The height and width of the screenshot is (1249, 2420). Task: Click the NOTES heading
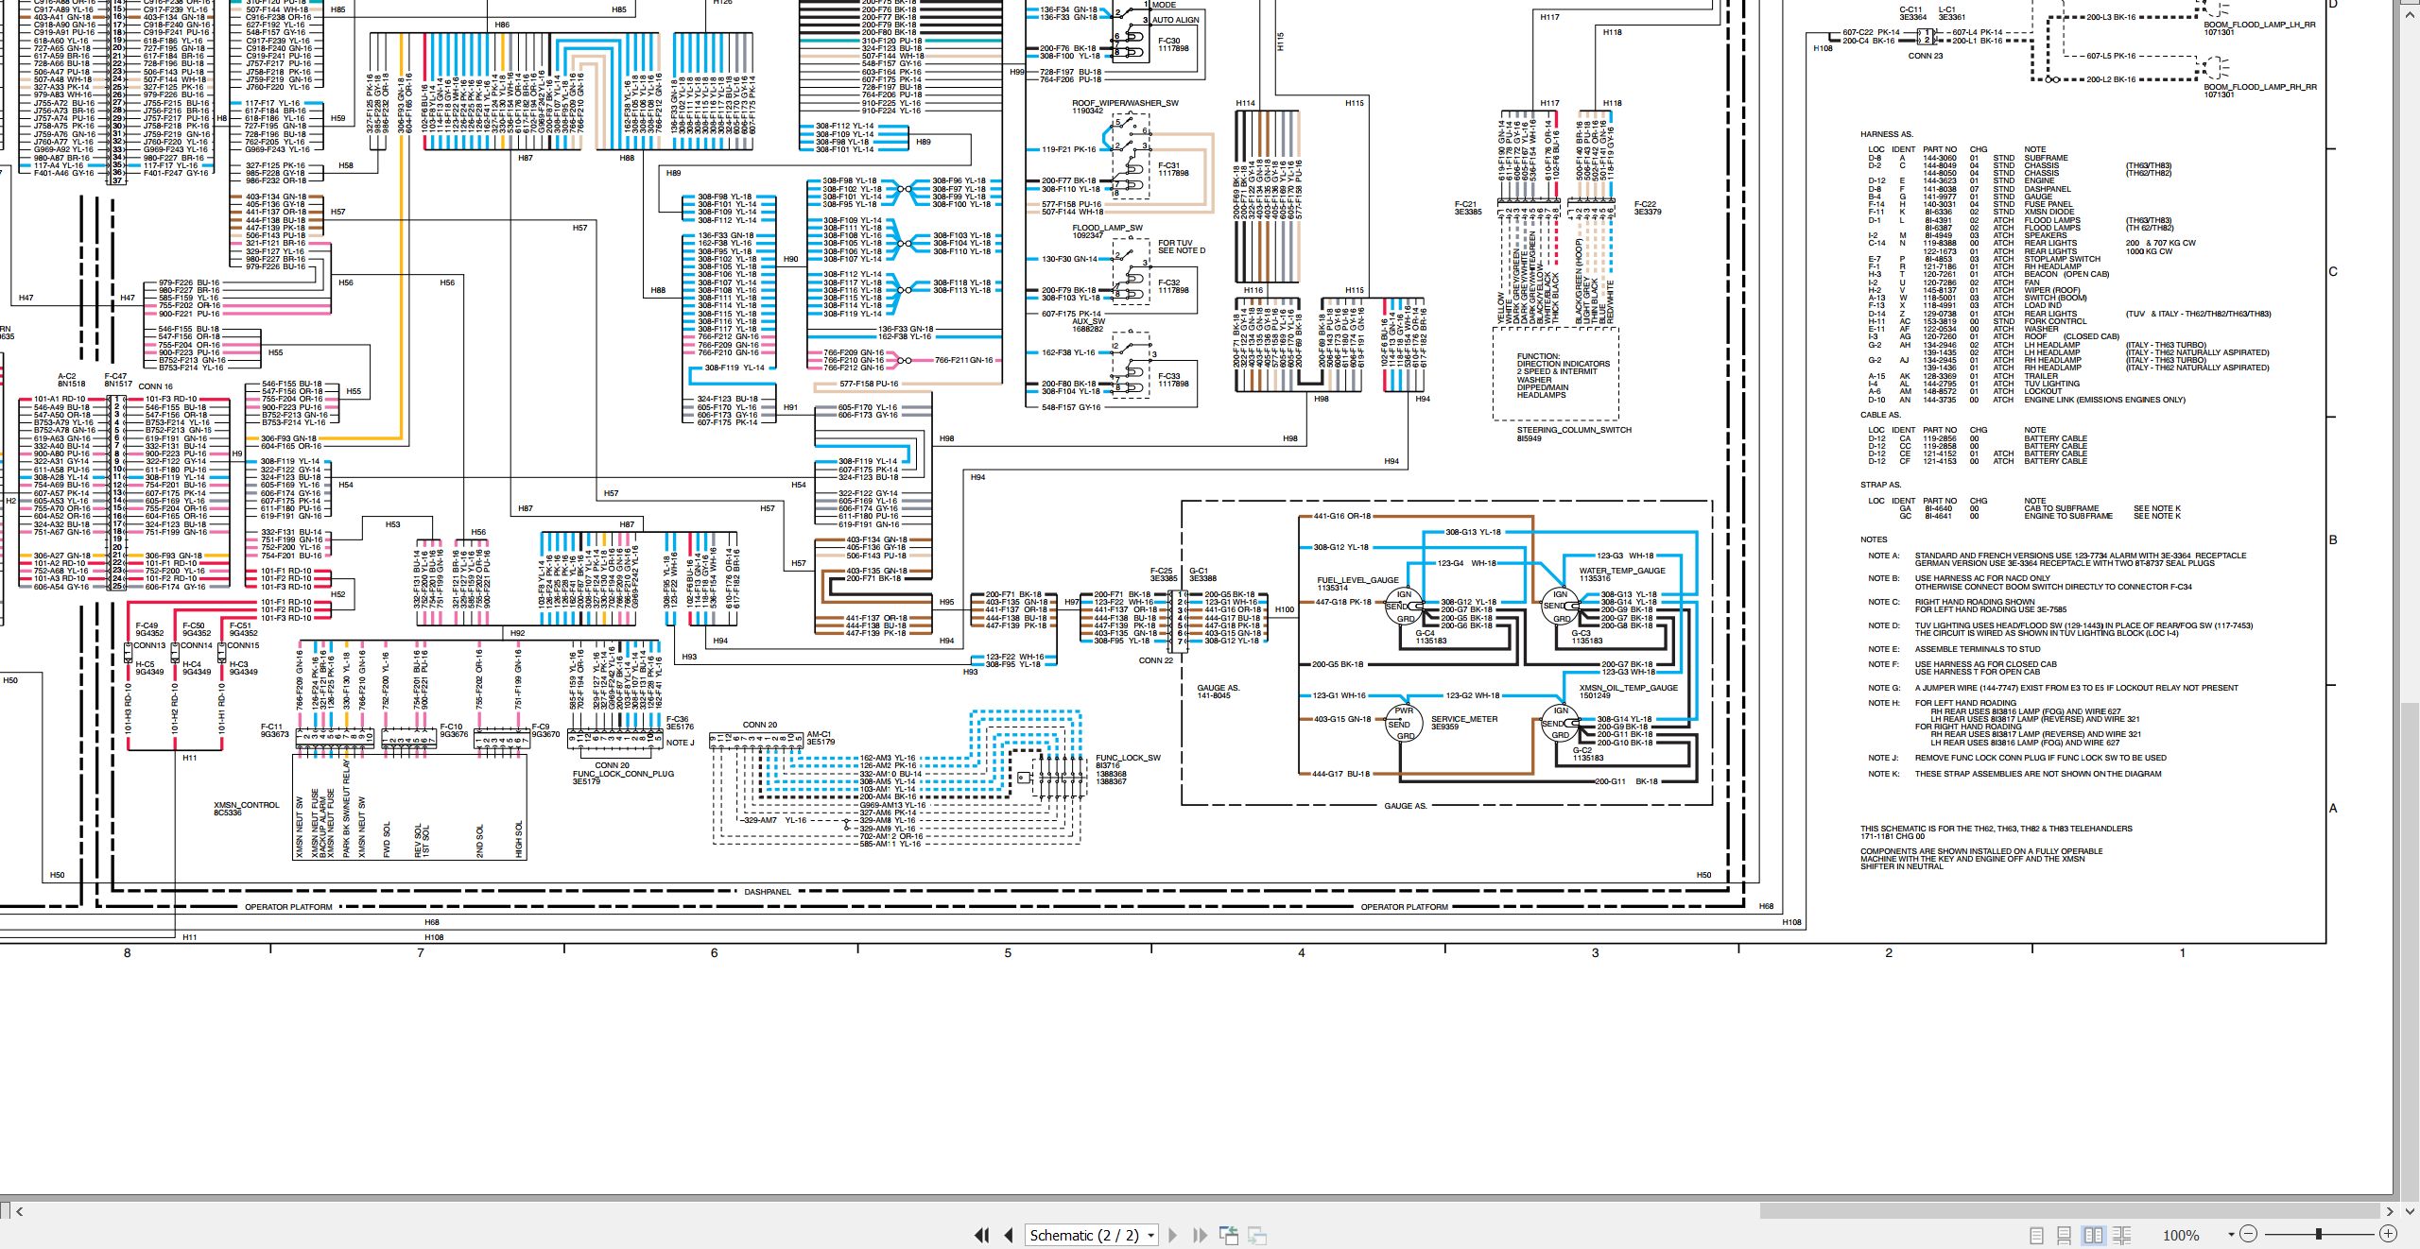coord(1874,539)
